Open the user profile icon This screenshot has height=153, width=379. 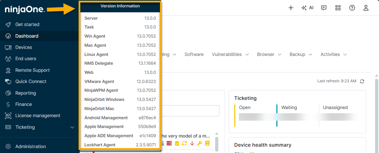coord(366,8)
